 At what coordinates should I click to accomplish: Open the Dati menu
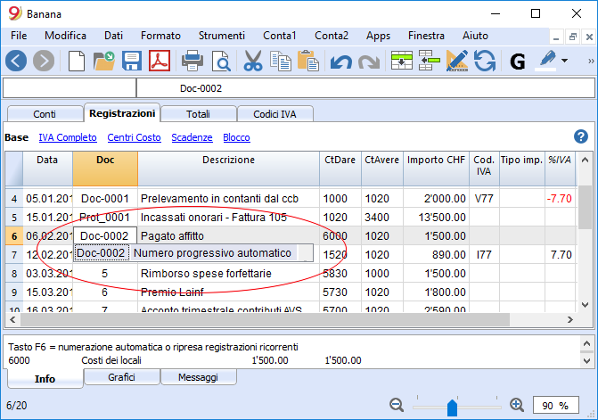click(113, 36)
